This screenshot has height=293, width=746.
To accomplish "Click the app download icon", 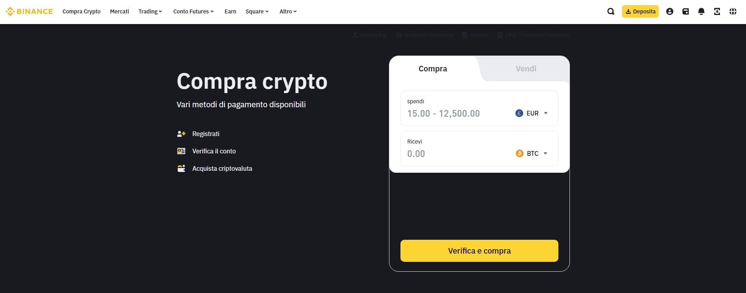I will 717,11.
